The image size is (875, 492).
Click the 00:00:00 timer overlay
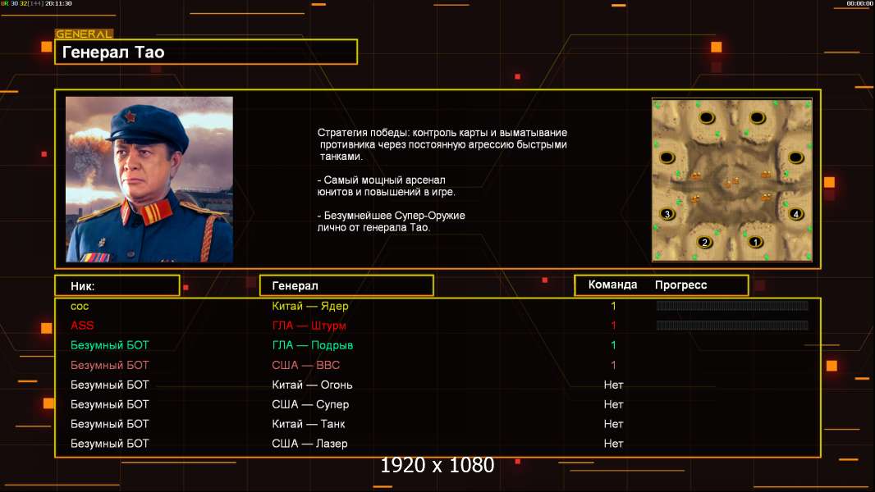(859, 3)
